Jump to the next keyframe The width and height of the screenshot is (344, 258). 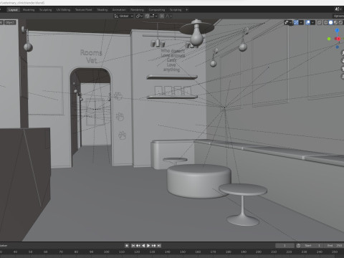[153, 246]
